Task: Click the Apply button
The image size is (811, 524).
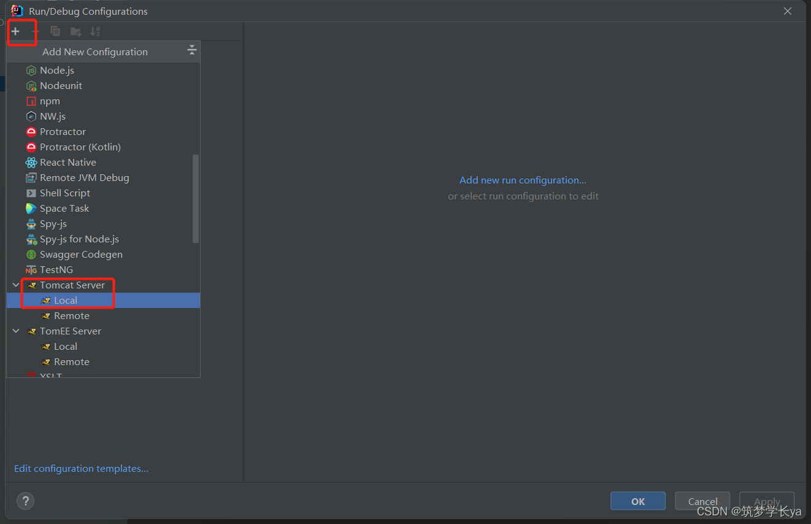Action: 767,501
